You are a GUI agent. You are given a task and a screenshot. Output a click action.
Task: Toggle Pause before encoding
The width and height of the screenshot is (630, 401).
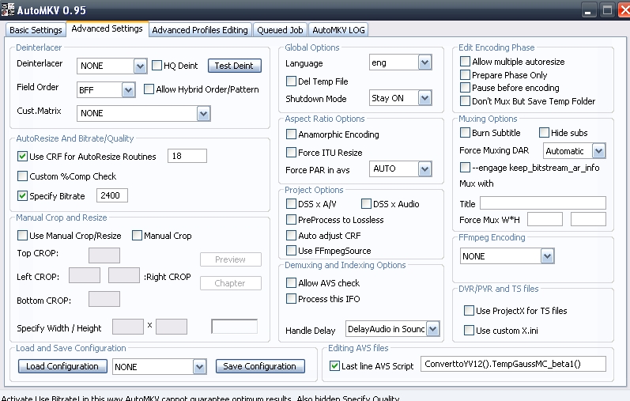[x=465, y=87]
